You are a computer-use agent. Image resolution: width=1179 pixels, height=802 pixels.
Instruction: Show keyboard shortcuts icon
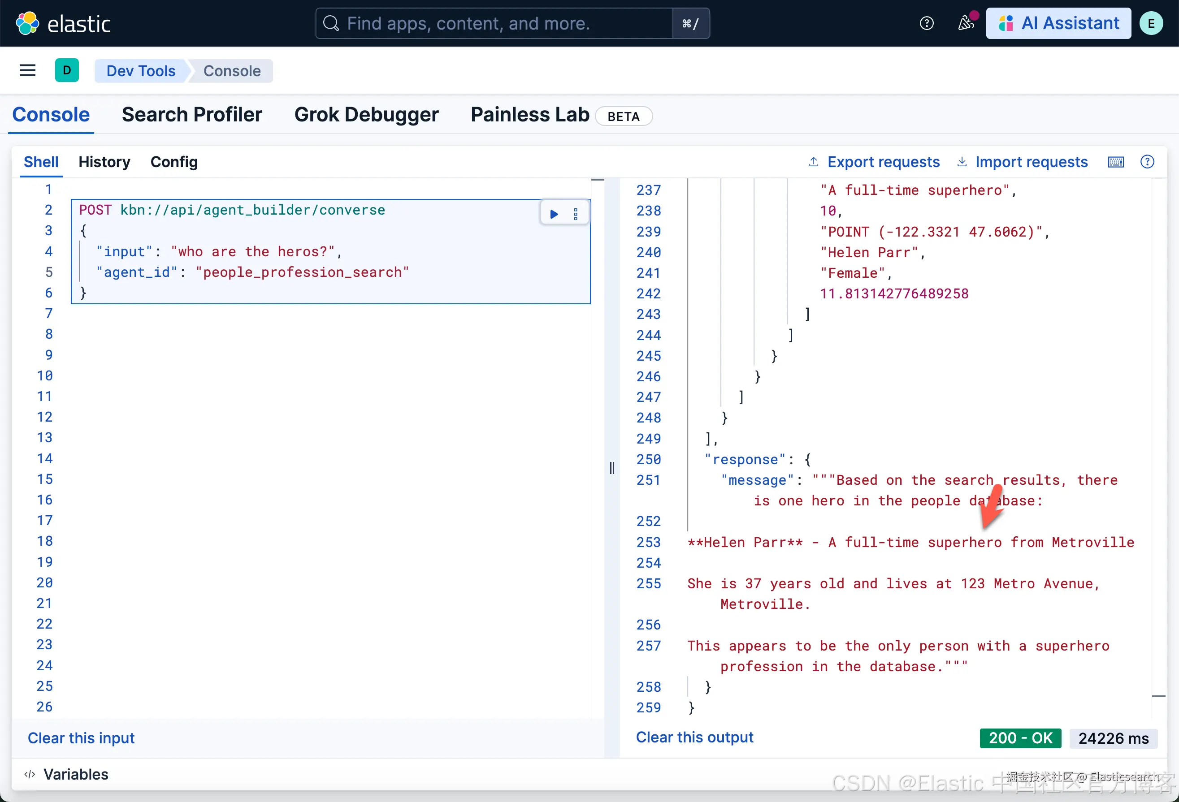[1116, 162]
